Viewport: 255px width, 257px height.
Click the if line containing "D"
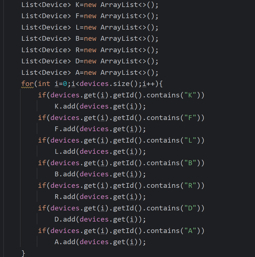(x=121, y=208)
